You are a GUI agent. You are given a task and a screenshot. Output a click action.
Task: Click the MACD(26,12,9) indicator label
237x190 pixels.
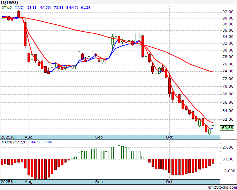pyautogui.click(x=14, y=142)
